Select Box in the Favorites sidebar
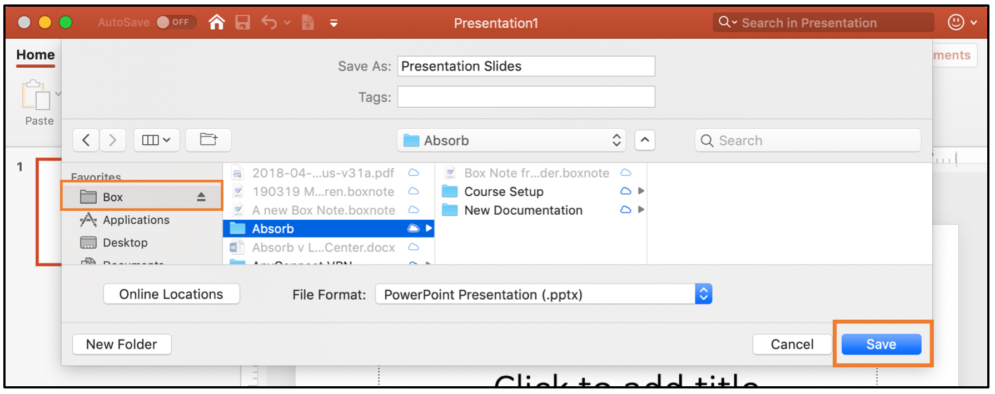The width and height of the screenshot is (995, 394). pyautogui.click(x=141, y=197)
